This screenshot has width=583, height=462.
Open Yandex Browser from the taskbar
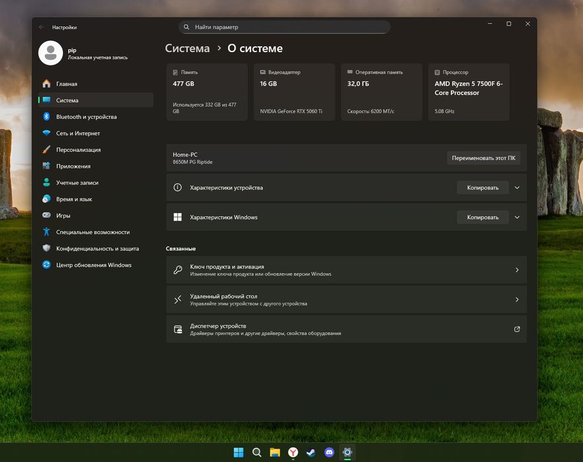coord(293,453)
